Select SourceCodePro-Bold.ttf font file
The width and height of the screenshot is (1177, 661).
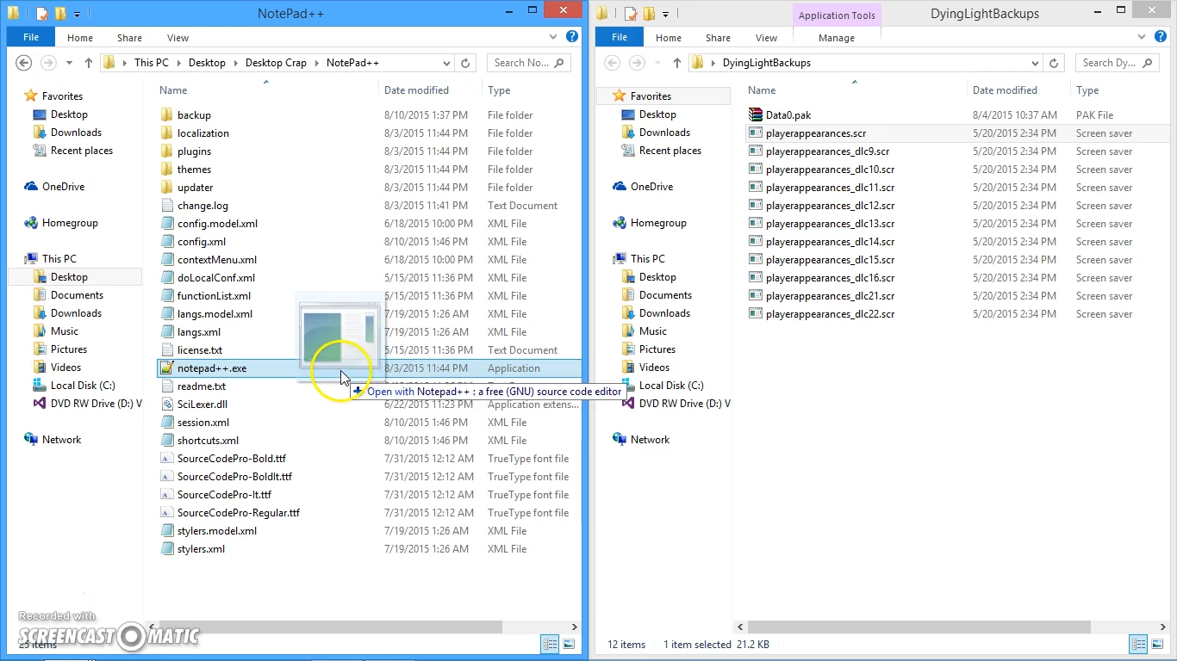[232, 459]
